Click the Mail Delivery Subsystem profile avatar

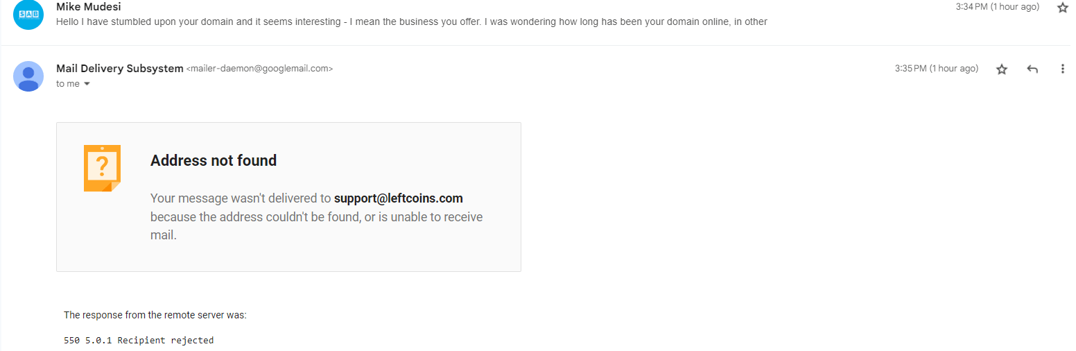coord(28,76)
